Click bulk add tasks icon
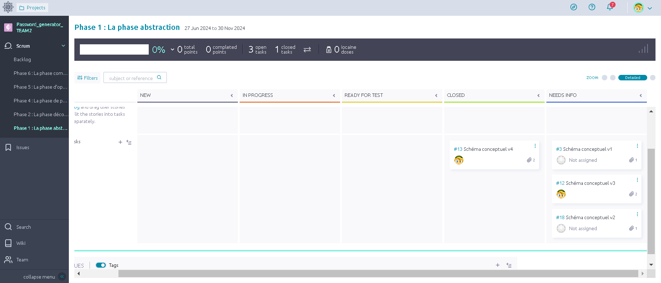 (x=129, y=142)
